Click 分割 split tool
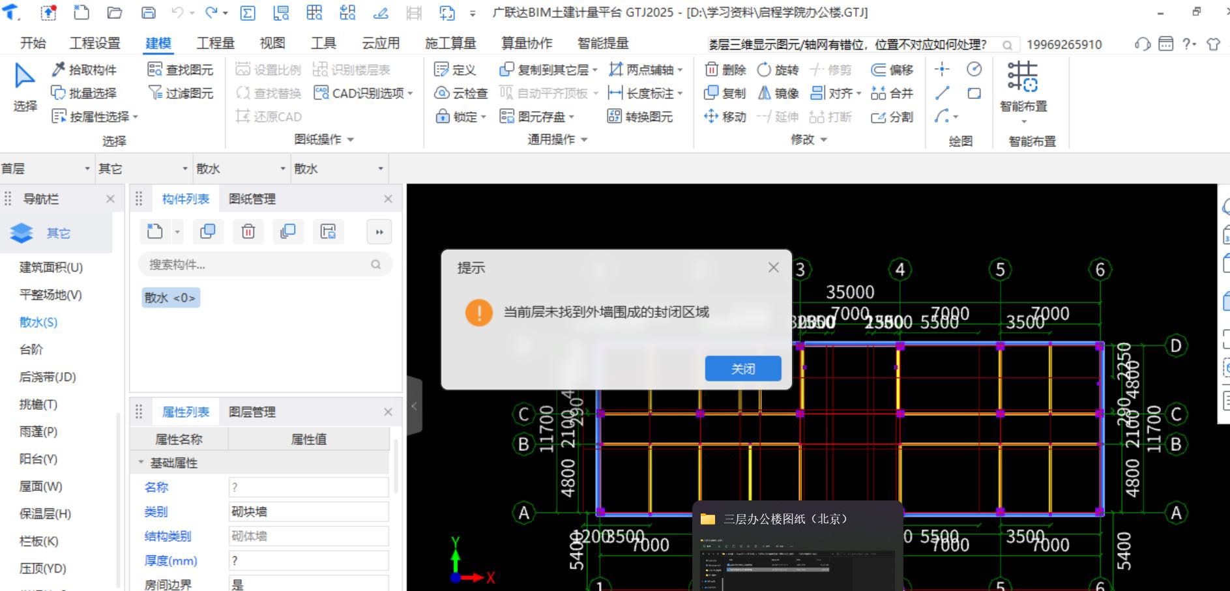The width and height of the screenshot is (1230, 591). tap(892, 117)
